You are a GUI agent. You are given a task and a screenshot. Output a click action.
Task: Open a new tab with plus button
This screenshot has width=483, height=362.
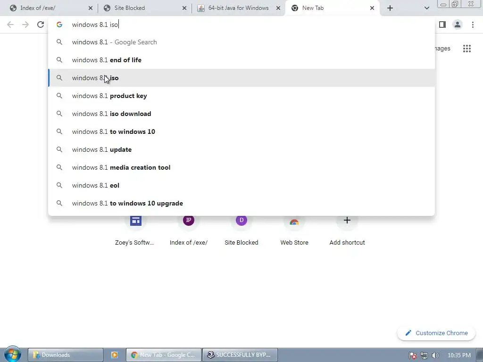tap(390, 8)
